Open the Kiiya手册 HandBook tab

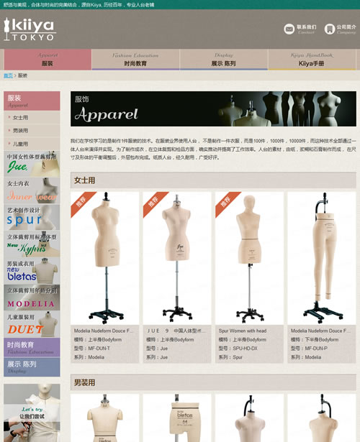coord(312,60)
